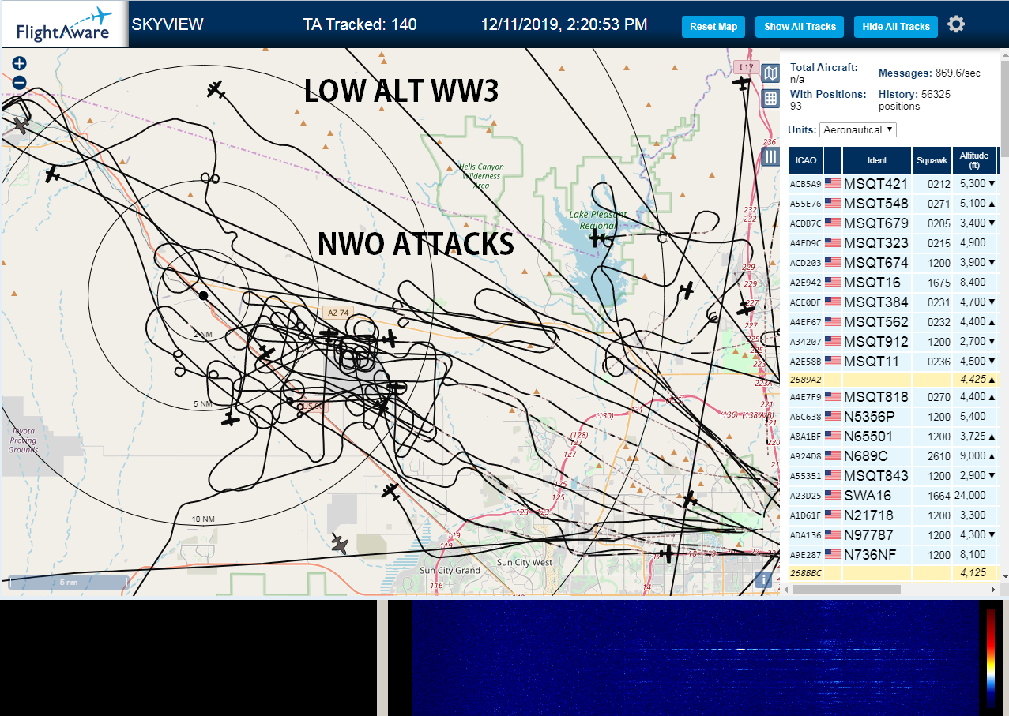Select the aircraft icon at map's far left edge
Screen dimensions: 1009x716
[x=21, y=125]
